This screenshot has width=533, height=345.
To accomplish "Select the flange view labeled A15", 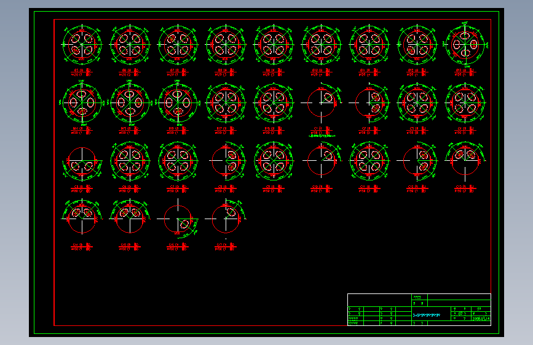I will (130, 103).
